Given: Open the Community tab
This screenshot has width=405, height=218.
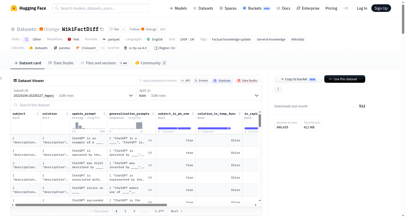Looking at the screenshot, I should coord(151,63).
